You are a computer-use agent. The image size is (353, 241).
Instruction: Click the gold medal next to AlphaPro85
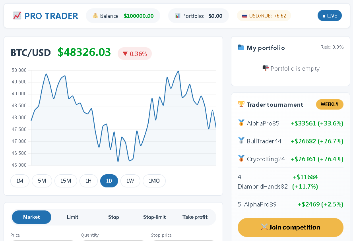coord(241,123)
